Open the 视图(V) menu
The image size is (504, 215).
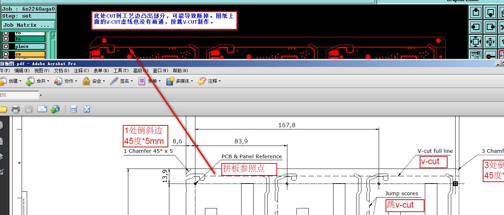coord(41,71)
